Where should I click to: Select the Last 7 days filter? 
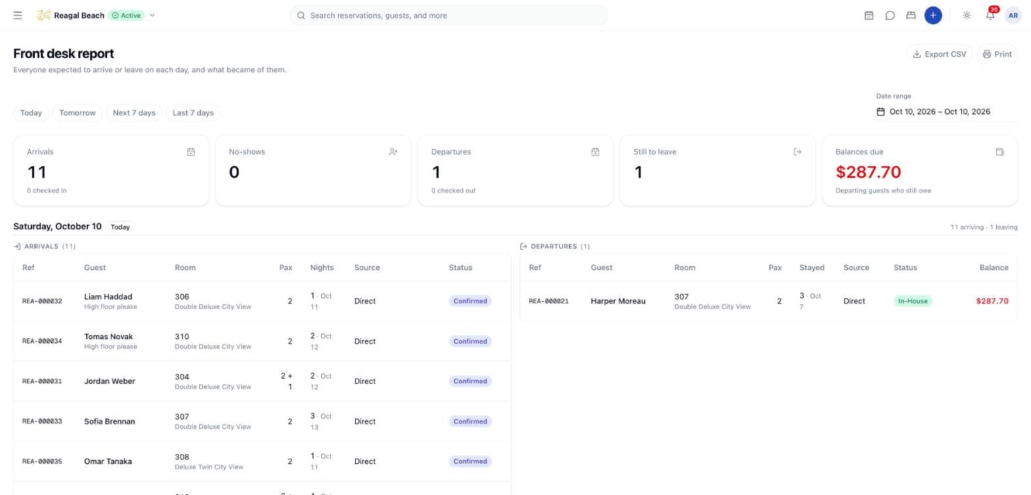(x=193, y=112)
